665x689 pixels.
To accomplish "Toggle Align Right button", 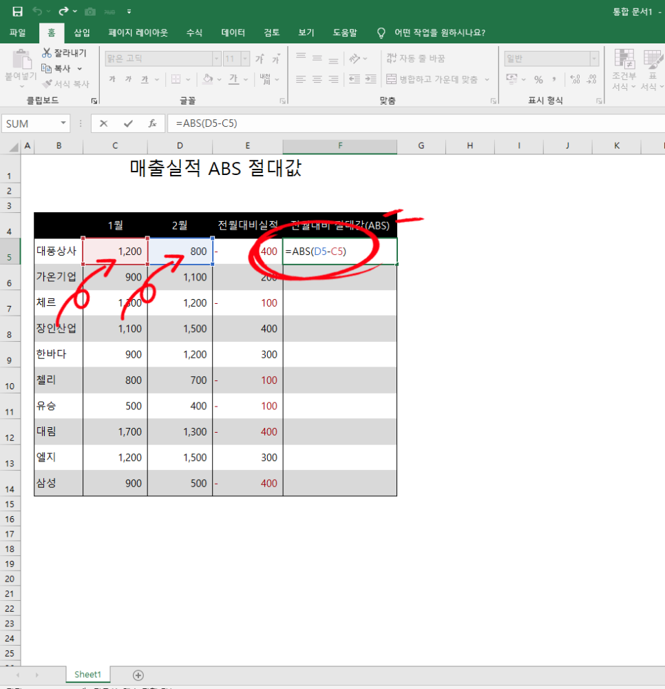I will click(334, 79).
